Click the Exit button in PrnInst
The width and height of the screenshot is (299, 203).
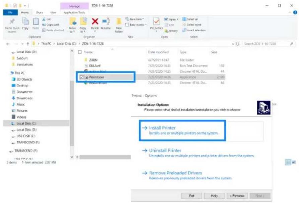pos(192,196)
